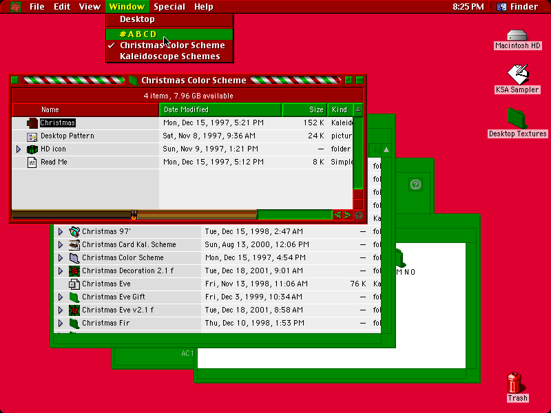Click the Christmas Kaleidoscope scheme file icon
This screenshot has height=413, width=551.
[32, 123]
